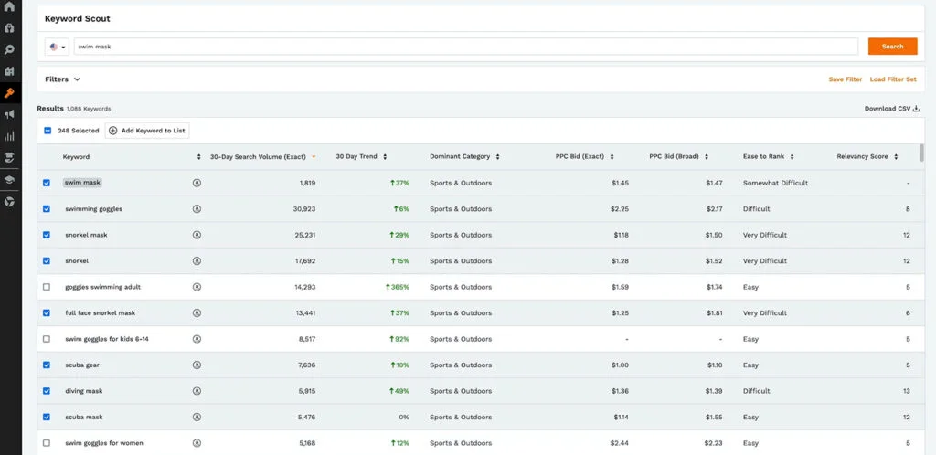Click the swim mask keyword search field

465,47
